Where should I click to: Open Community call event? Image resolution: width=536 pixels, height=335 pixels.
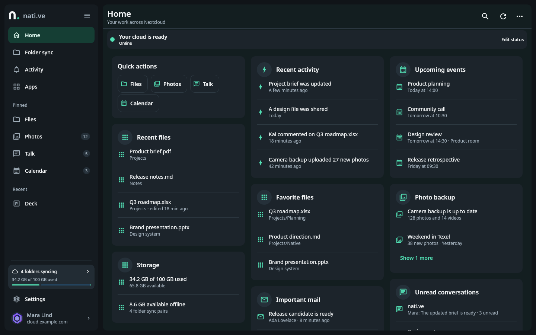pyautogui.click(x=456, y=112)
